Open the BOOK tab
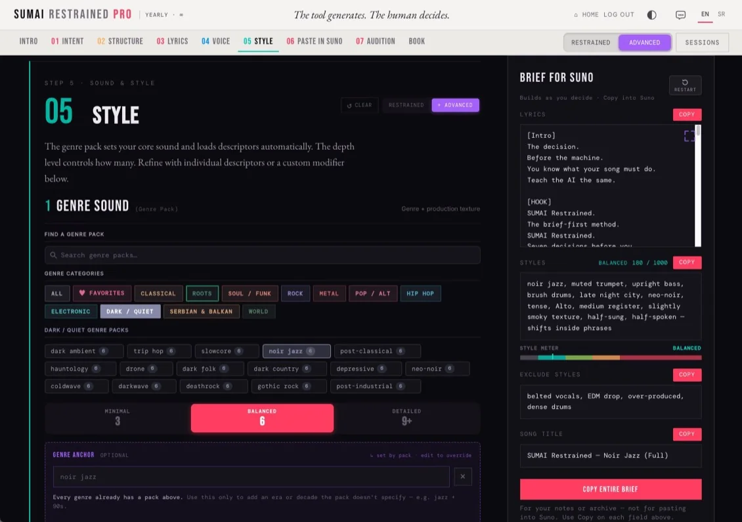Screen dimensions: 742x522 [417, 41]
